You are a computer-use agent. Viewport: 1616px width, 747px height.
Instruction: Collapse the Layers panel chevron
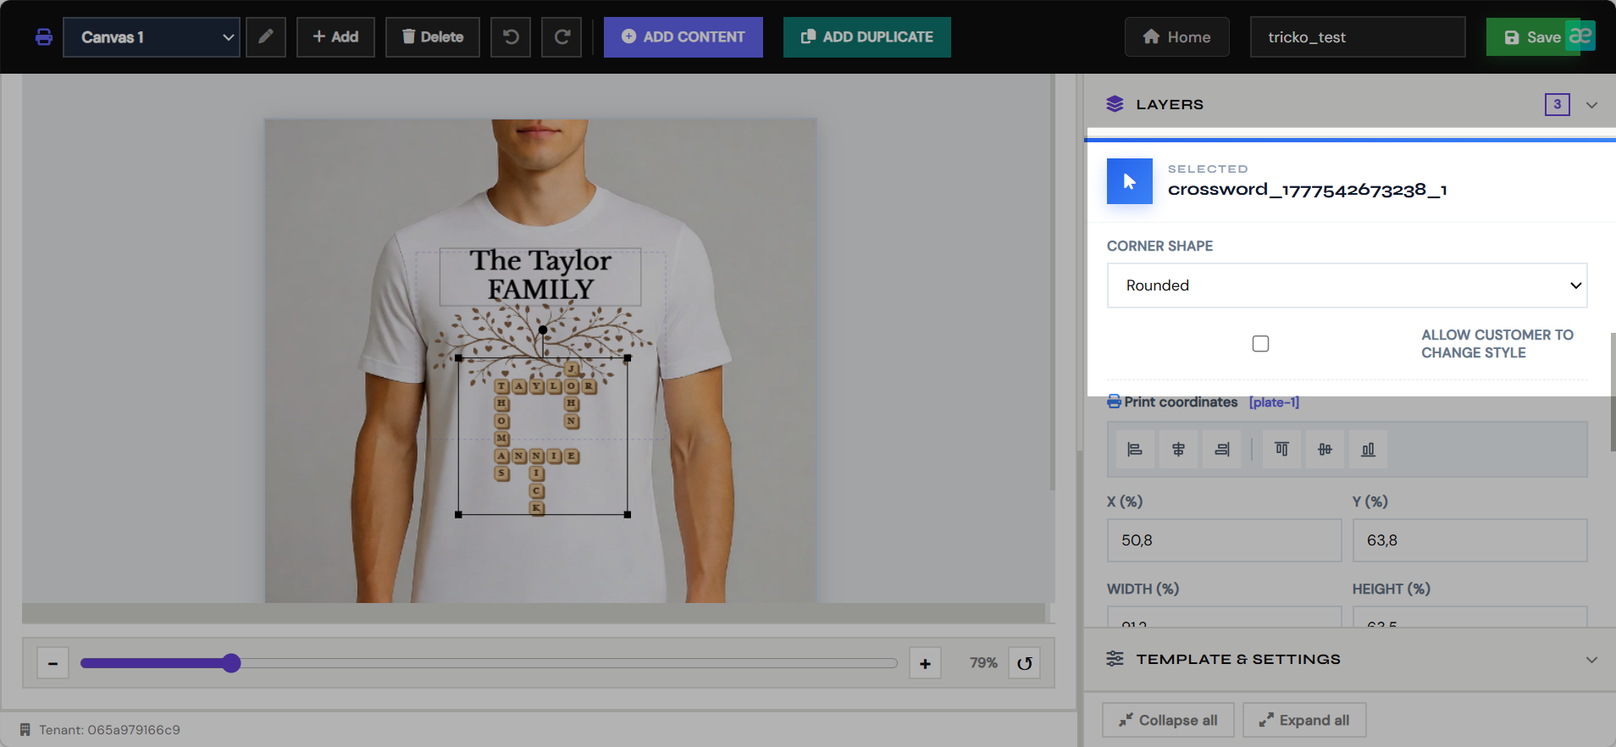pos(1591,105)
